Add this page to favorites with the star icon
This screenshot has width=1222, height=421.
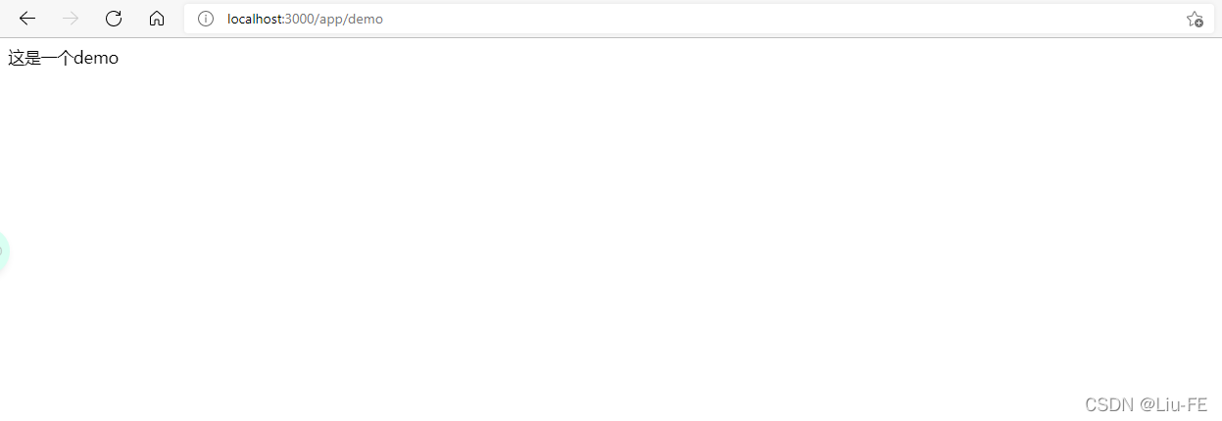point(1195,19)
